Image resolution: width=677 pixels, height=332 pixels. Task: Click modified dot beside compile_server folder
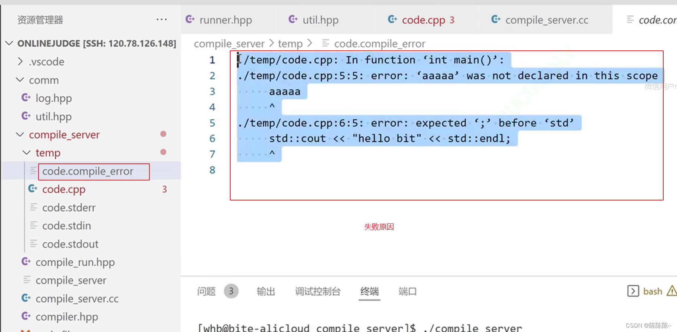[x=163, y=134]
